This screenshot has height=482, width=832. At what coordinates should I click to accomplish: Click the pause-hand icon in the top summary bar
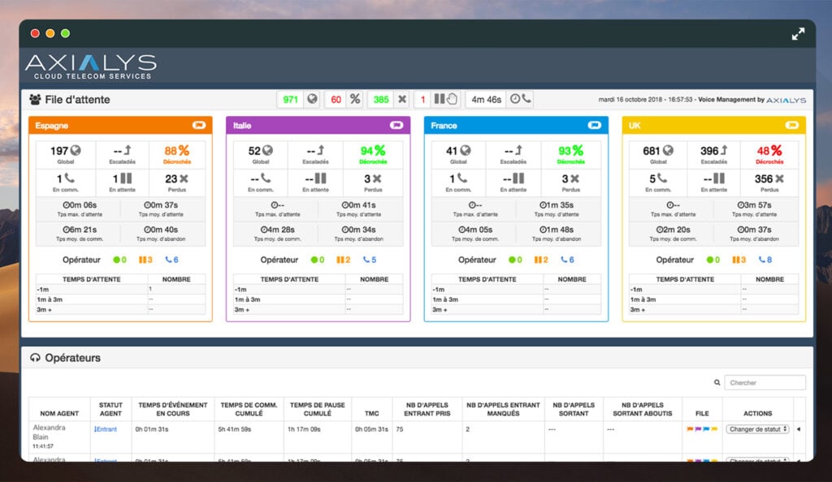click(x=446, y=99)
